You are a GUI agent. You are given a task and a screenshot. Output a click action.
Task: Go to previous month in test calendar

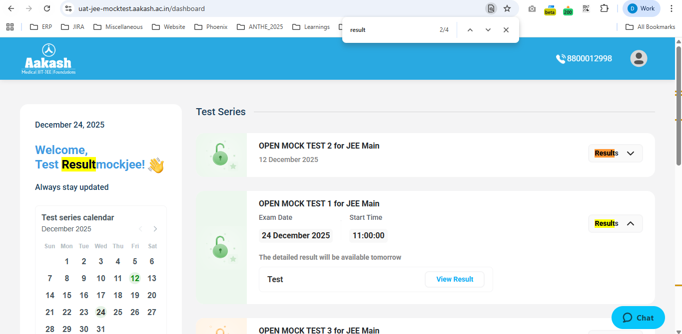[140, 229]
